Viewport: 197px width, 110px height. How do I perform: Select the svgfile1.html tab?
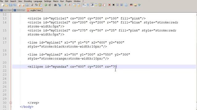34,10
